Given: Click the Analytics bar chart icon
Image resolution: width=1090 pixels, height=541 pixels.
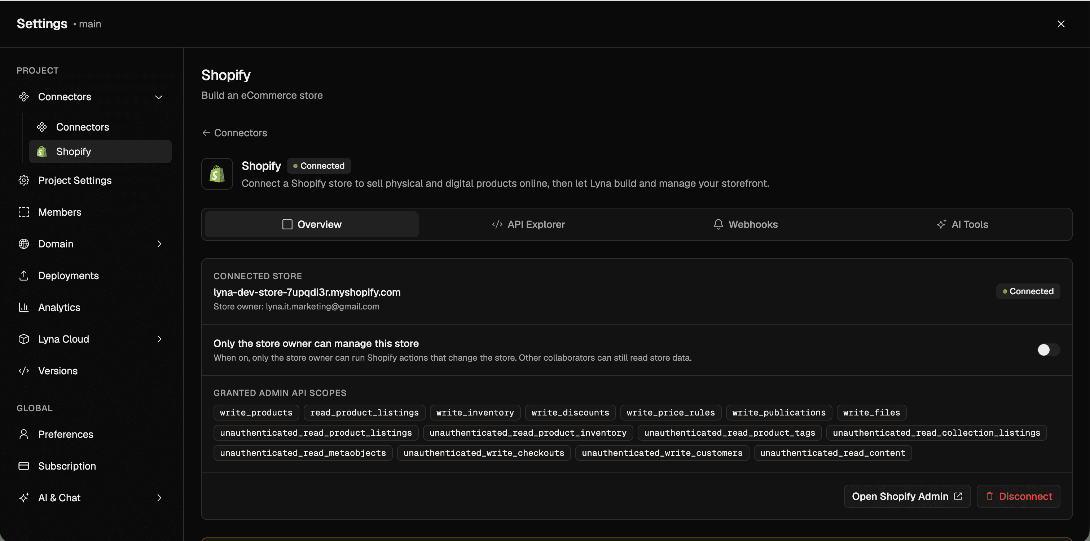Looking at the screenshot, I should click(x=24, y=308).
